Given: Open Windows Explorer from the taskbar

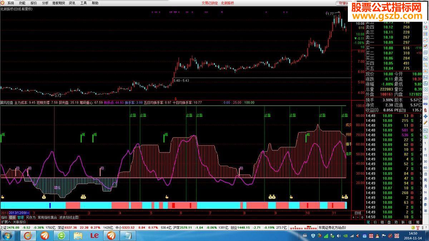Looking at the screenshot, I should (x=78, y=236).
